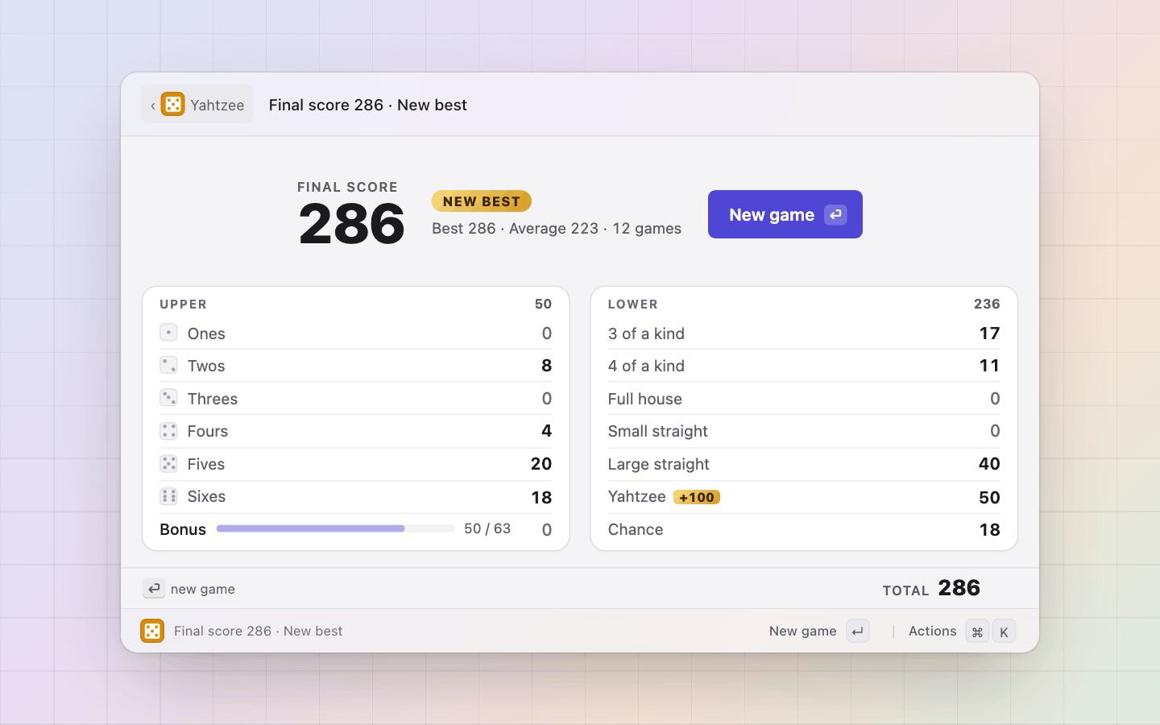Go back to Yahtzee via header breadcrumb

(197, 105)
